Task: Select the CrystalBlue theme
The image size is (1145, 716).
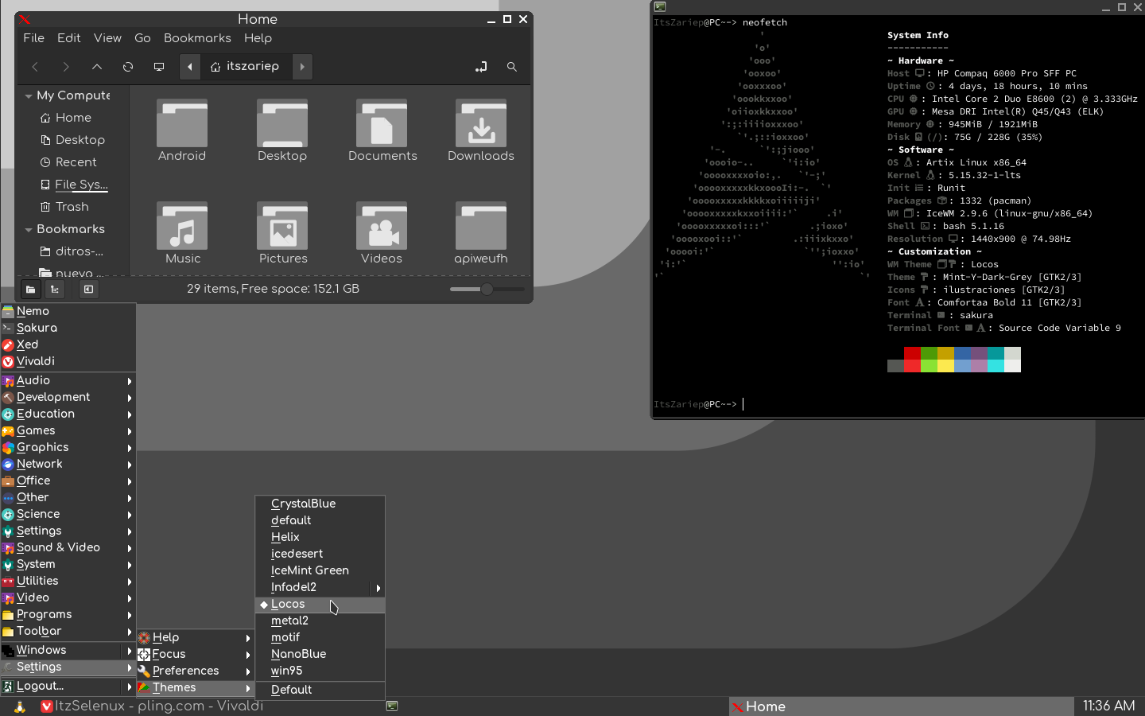Action: [x=320, y=504]
